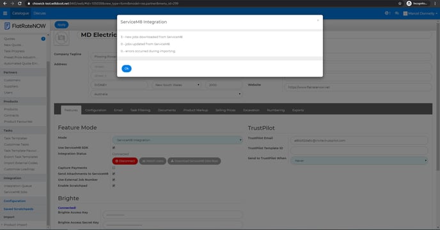Open the Chrome three-dot menu
The image size is (440, 230).
click(x=436, y=3)
